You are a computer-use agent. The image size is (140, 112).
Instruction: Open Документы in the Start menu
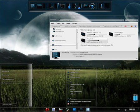[6, 71]
